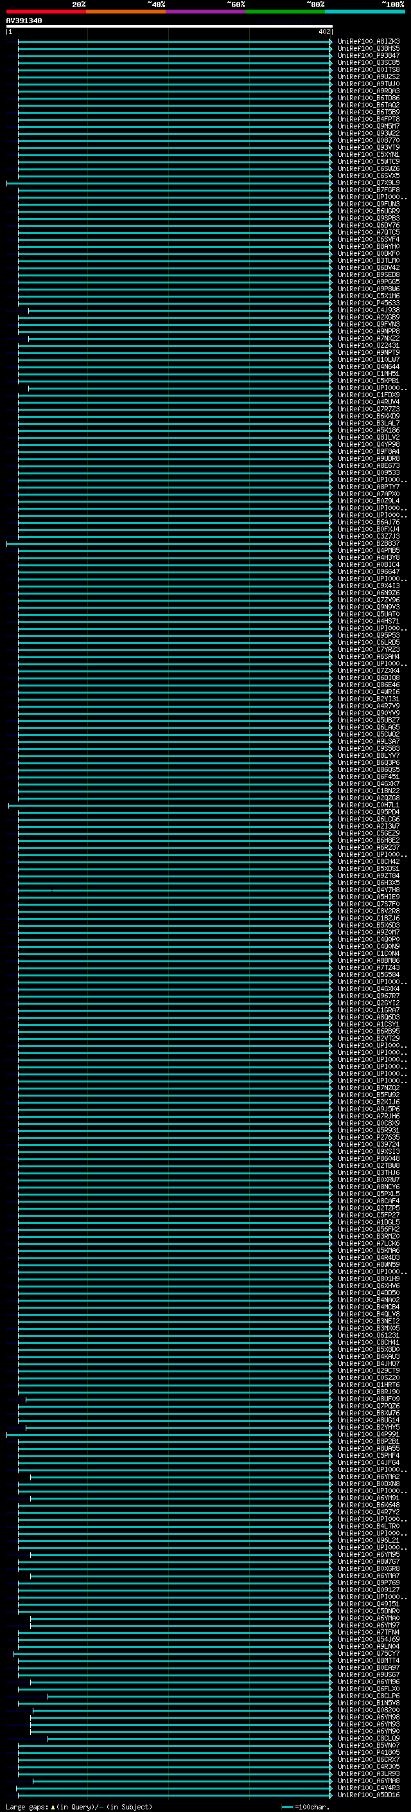Select hit UniRef100_C1C0N4
The height and width of the screenshot is (1812, 411).
coord(369,953)
